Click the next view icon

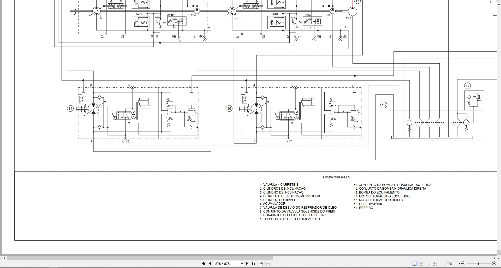coord(267,264)
